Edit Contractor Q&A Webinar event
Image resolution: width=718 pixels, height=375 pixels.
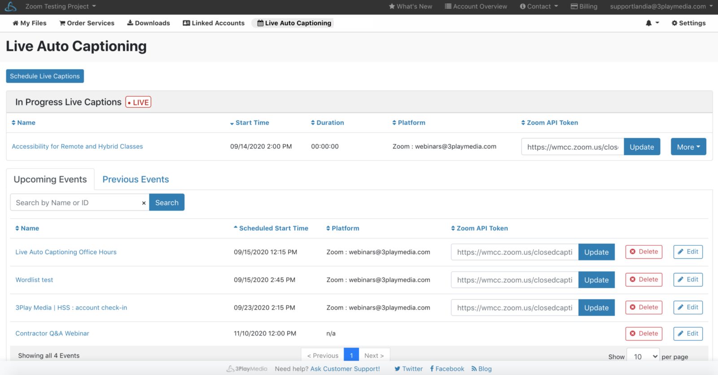click(x=688, y=333)
